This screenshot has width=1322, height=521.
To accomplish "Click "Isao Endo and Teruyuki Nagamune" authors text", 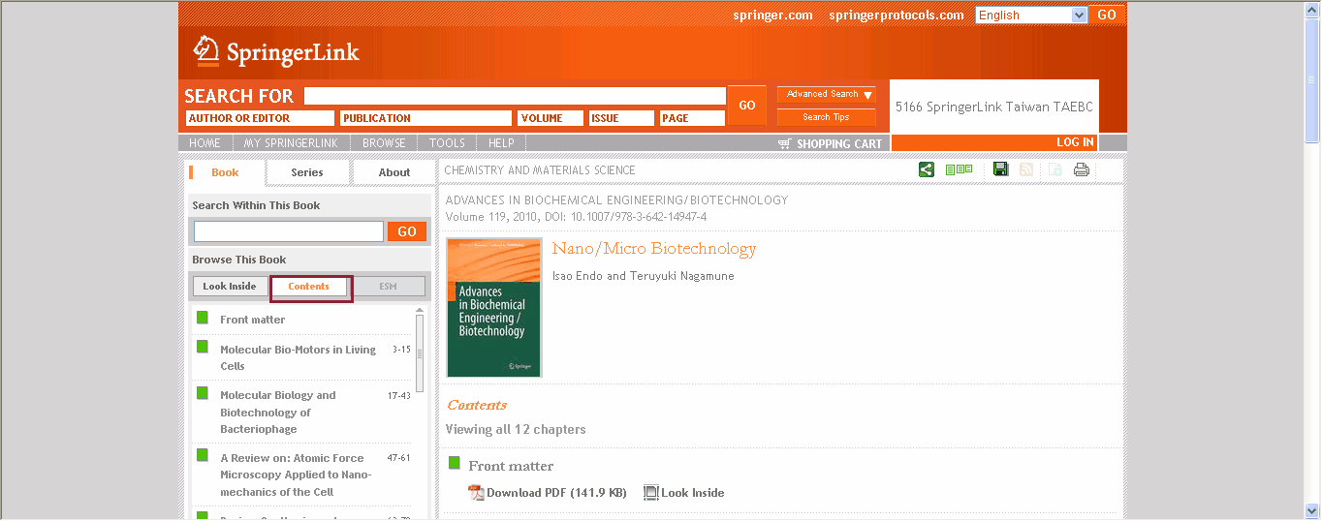I will [643, 276].
